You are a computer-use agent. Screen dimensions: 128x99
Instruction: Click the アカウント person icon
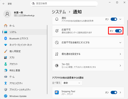(6, 64)
